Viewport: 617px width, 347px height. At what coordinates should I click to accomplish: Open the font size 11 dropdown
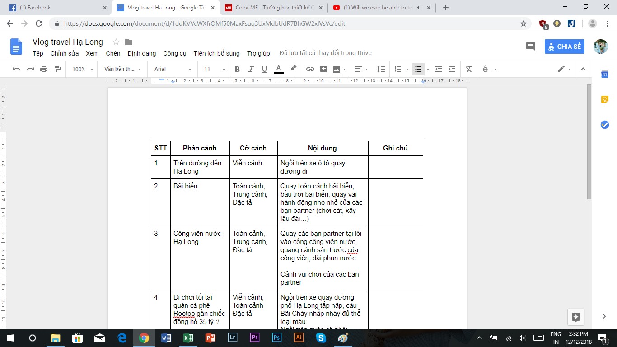pyautogui.click(x=214, y=69)
